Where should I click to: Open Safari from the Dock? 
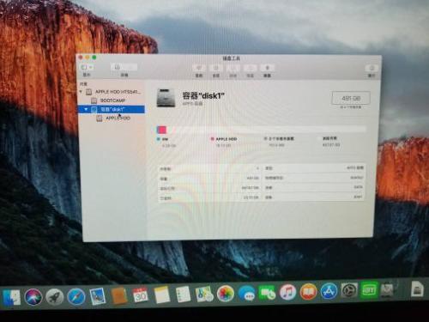point(76,296)
